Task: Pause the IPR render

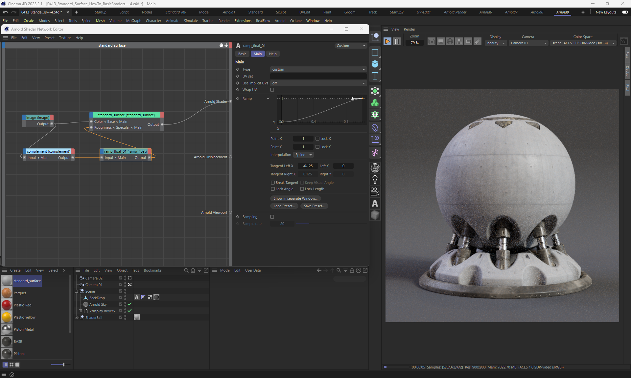Action: (397, 41)
